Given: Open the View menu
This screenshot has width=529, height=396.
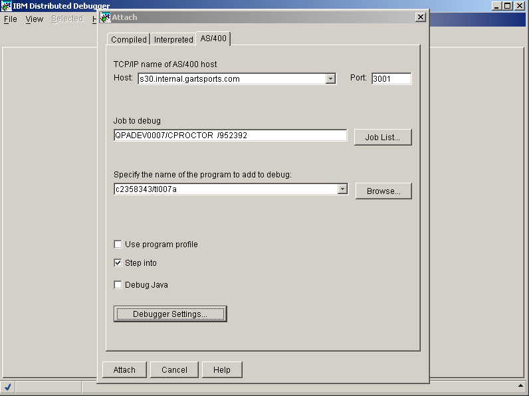Looking at the screenshot, I should pyautogui.click(x=35, y=19).
